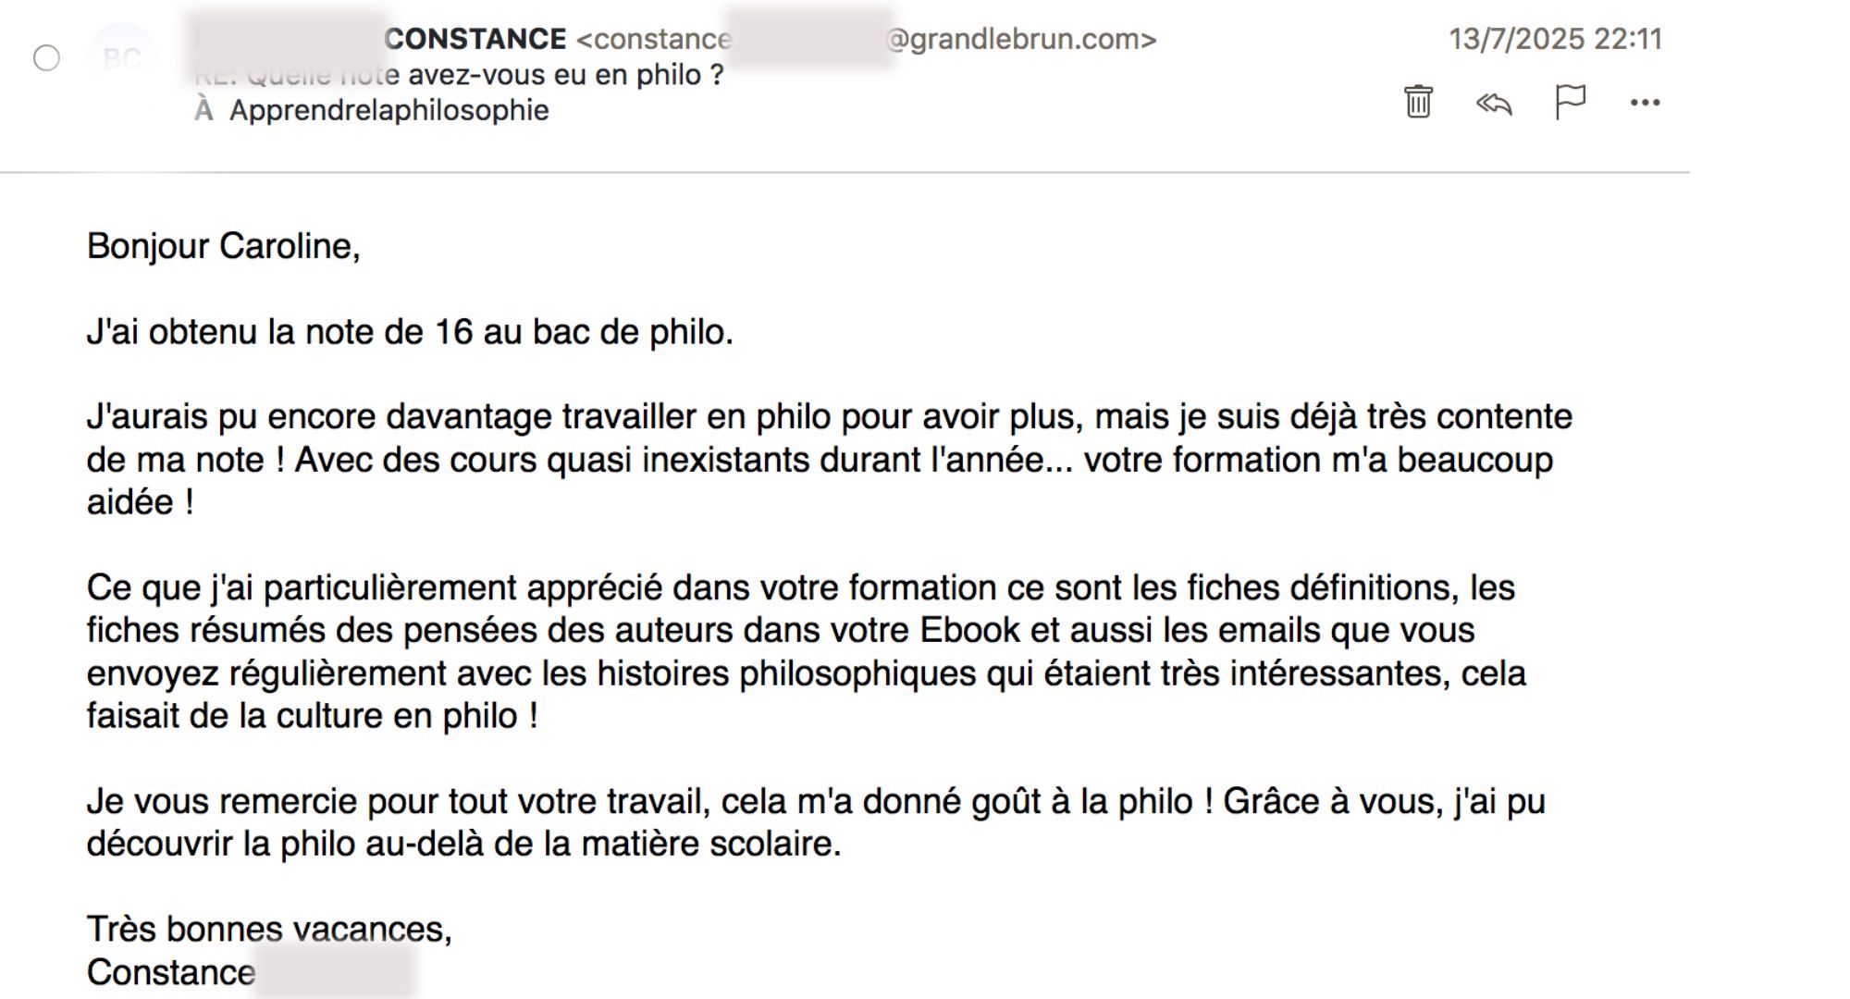Click the "À" recipient label
Viewport: 1850px width, 999px height.
tap(203, 110)
